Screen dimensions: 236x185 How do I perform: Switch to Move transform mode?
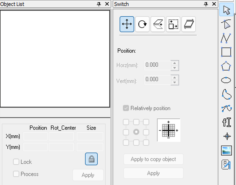click(x=127, y=24)
